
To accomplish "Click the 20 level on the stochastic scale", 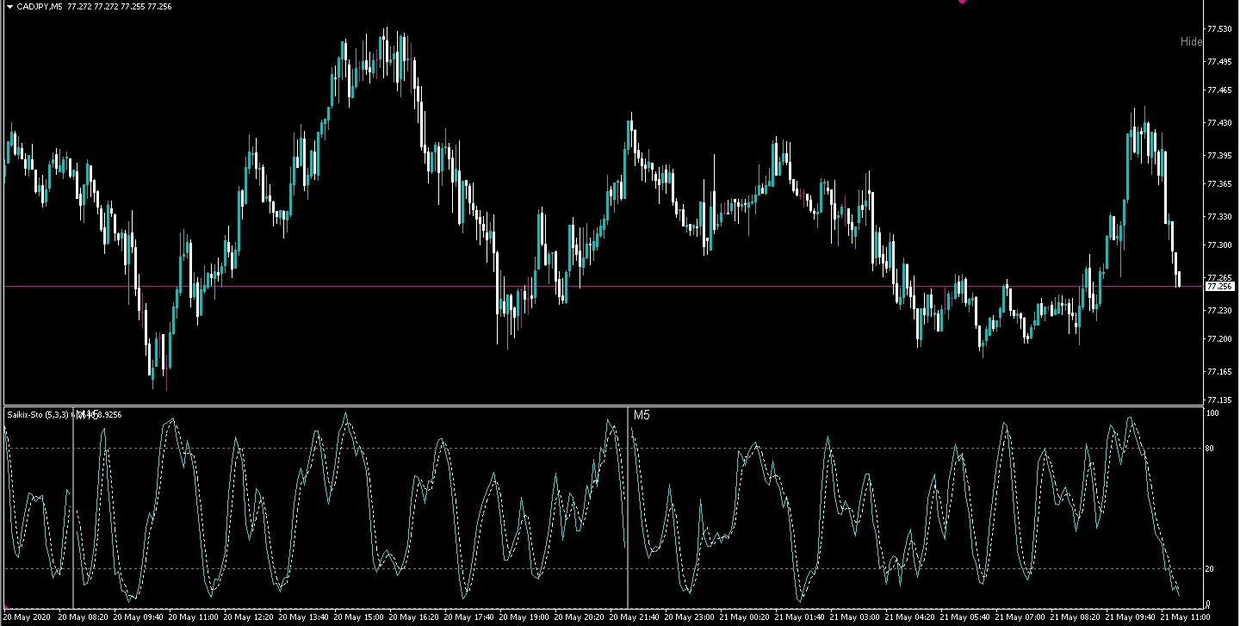I will [1210, 569].
